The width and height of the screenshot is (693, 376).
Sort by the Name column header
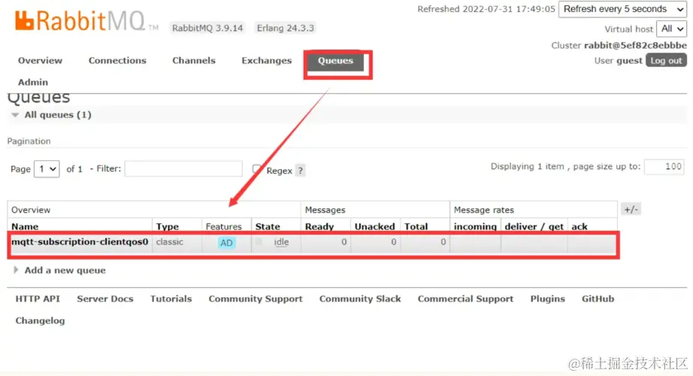(25, 226)
